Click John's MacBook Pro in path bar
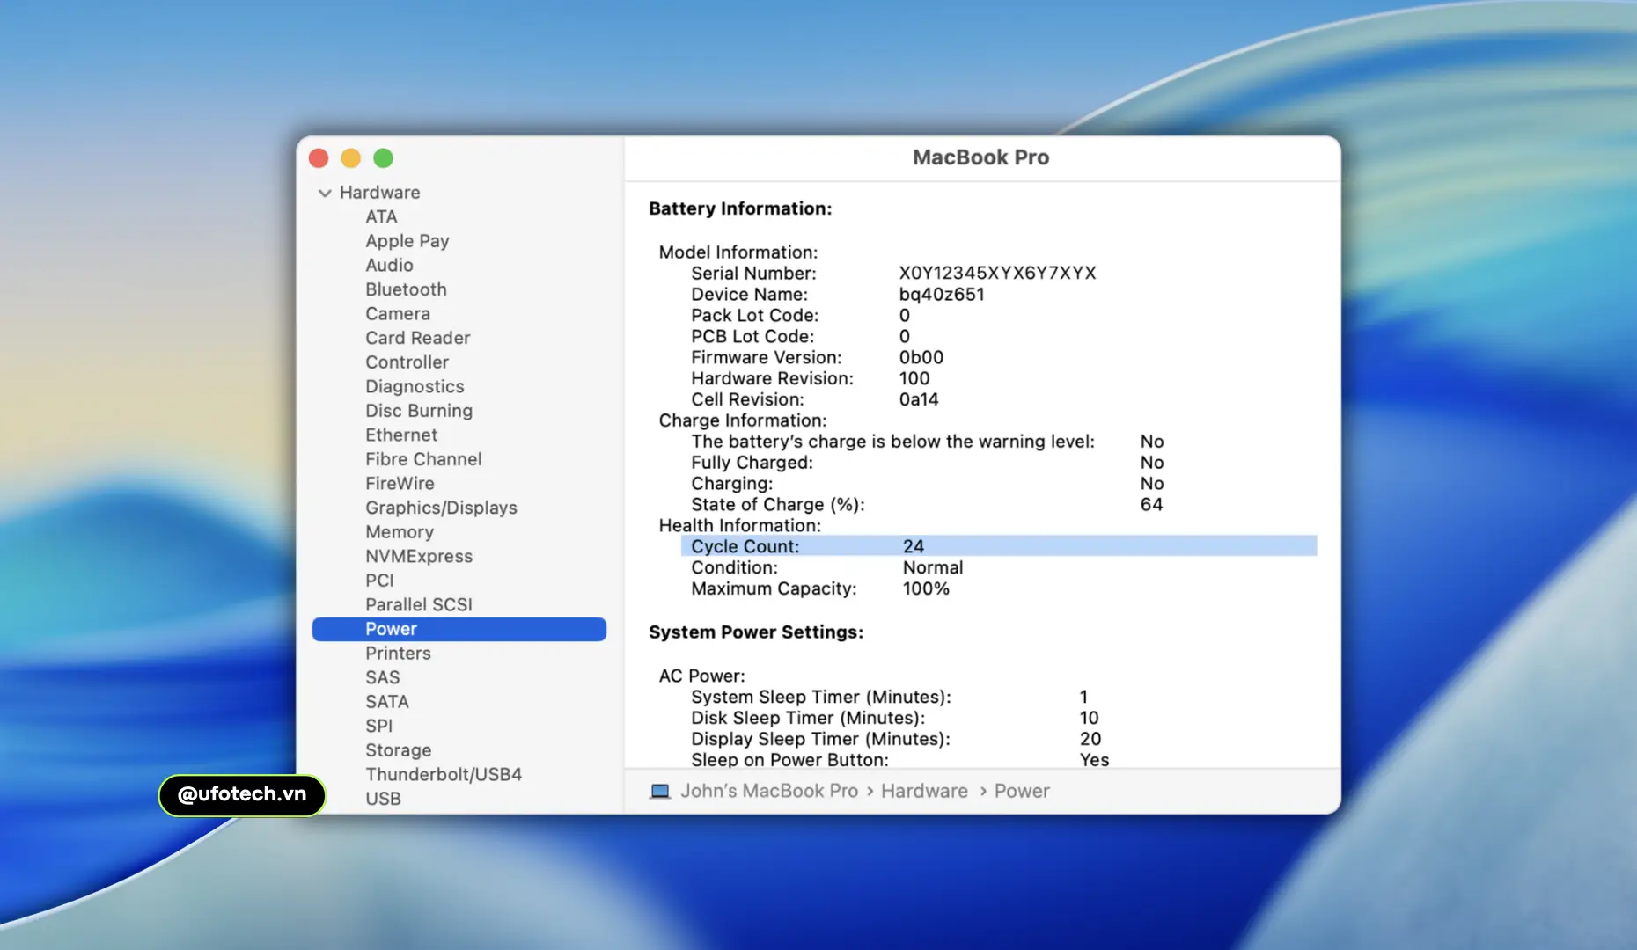This screenshot has width=1637, height=950. [768, 791]
